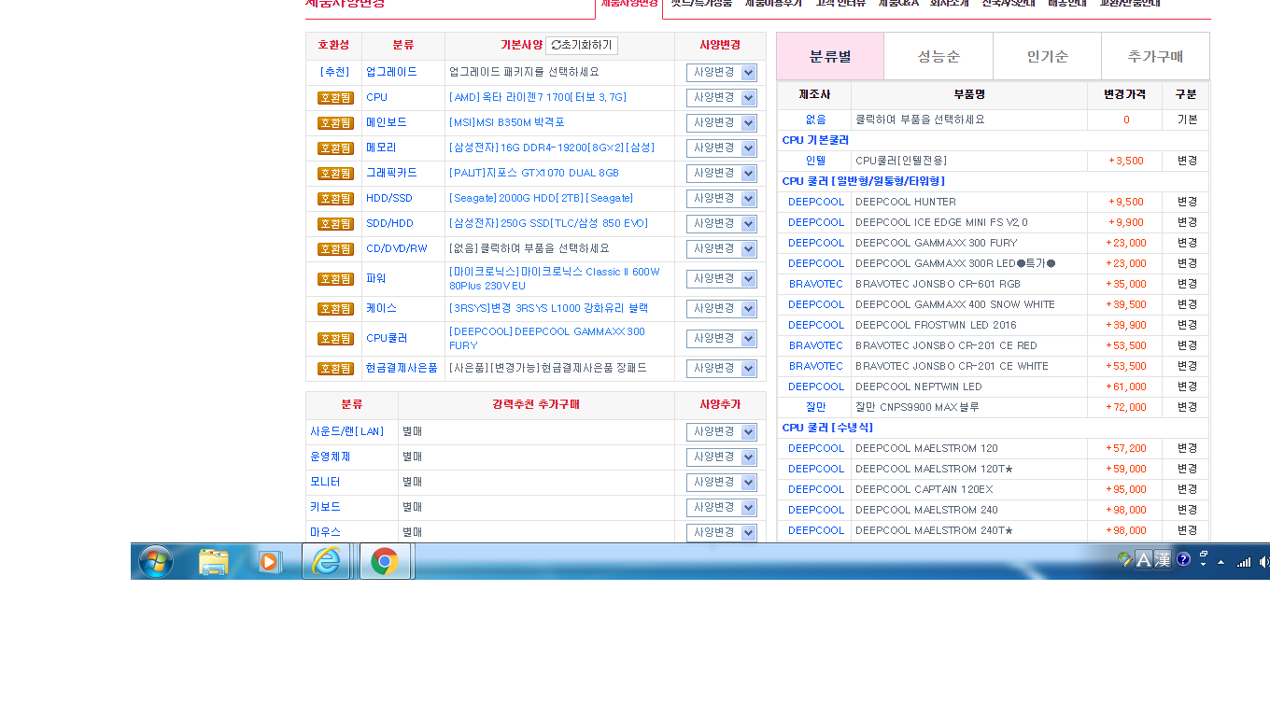This screenshot has width=1270, height=717.
Task: Click the 키보드 category link
Action: (x=325, y=508)
